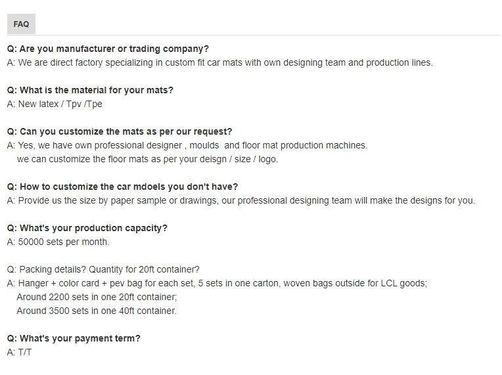Select the packing details question
This screenshot has height=375, width=502.
[x=103, y=269]
